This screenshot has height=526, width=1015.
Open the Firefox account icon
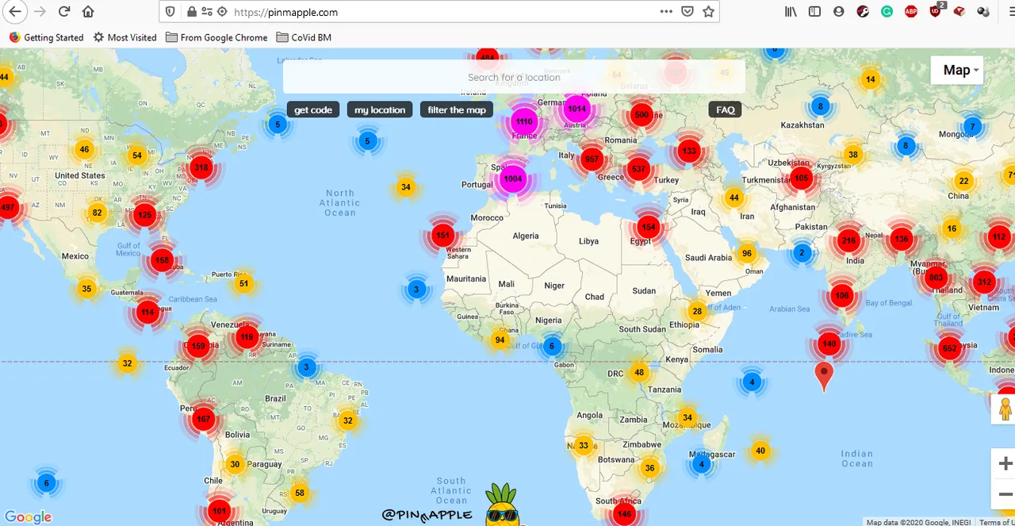839,12
